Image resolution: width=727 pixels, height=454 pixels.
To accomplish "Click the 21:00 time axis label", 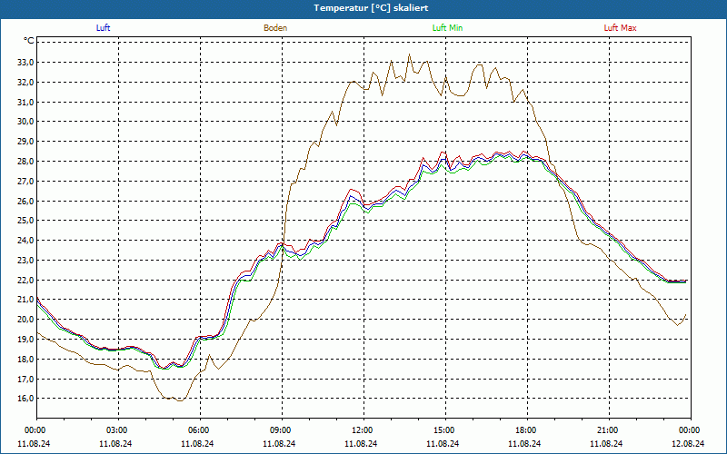I will (x=609, y=430).
